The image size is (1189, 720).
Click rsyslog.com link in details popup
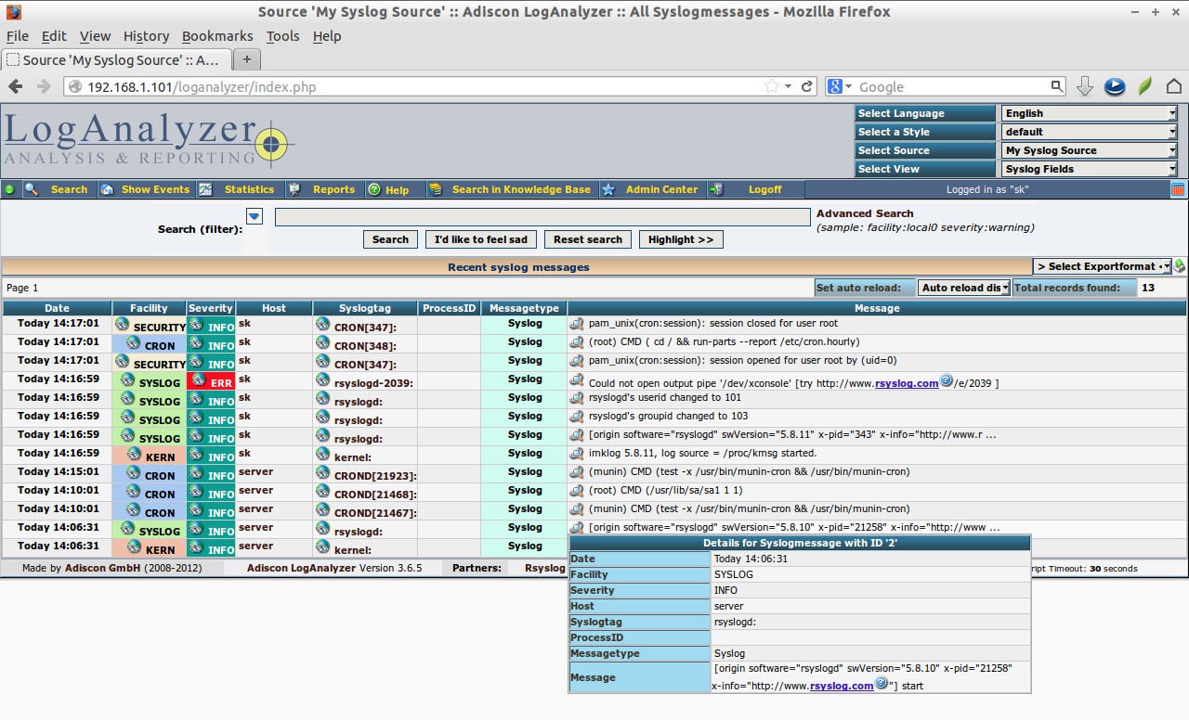[x=842, y=687]
